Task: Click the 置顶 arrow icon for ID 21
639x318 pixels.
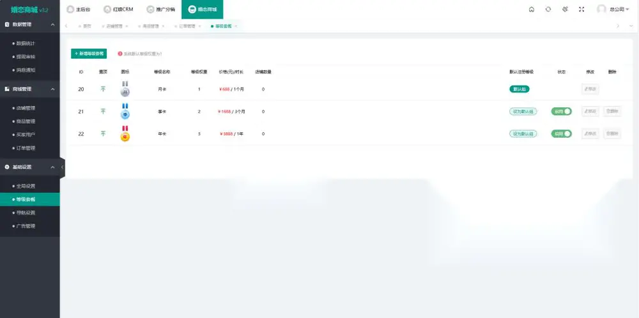Action: pyautogui.click(x=103, y=111)
